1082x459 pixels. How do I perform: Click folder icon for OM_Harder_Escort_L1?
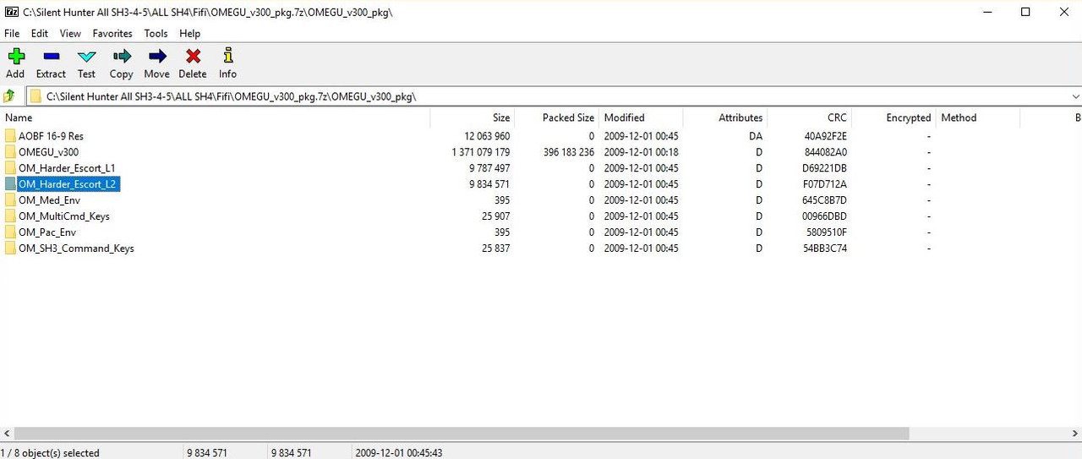pyautogui.click(x=10, y=168)
